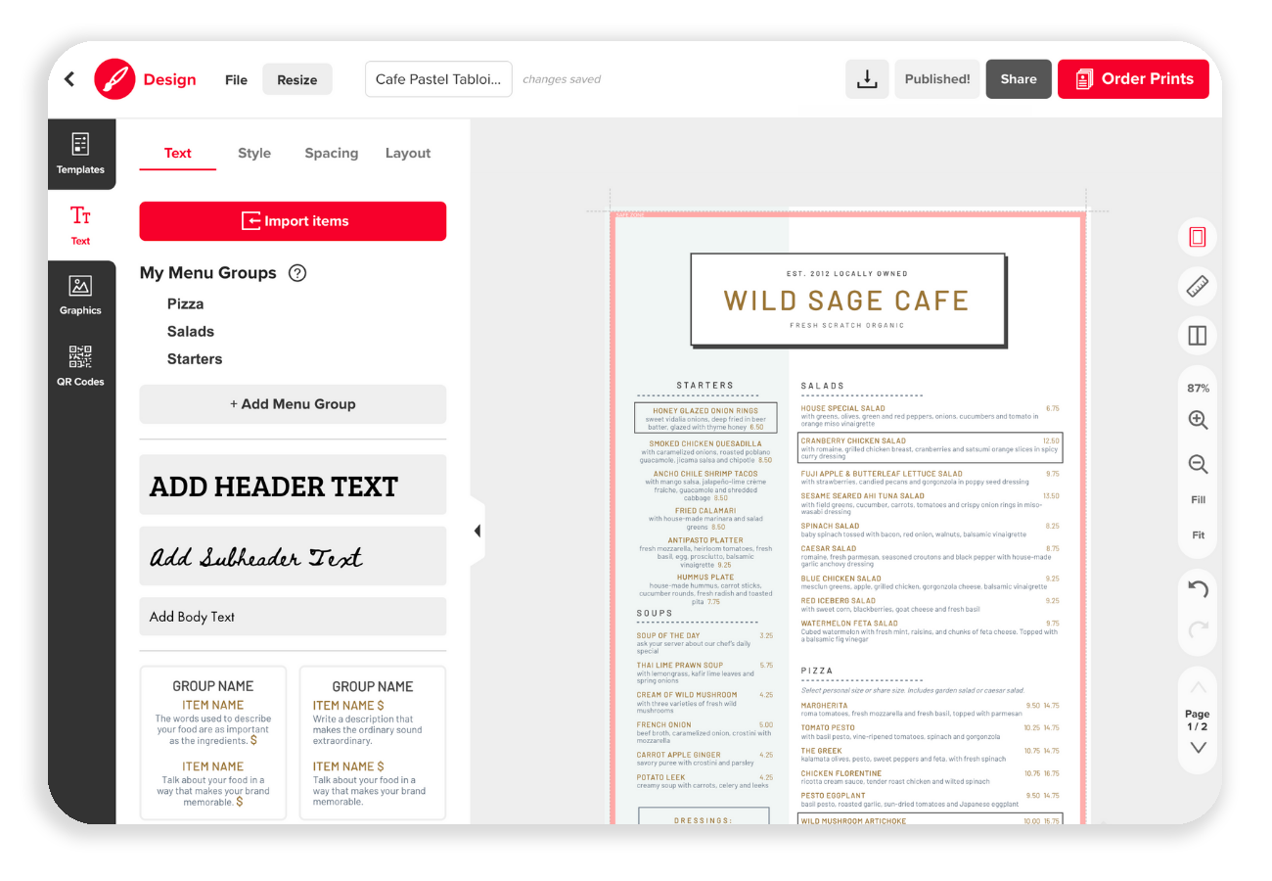The width and height of the screenshot is (1272, 881).
Task: Go to the previous page arrow
Action: pos(1198,687)
